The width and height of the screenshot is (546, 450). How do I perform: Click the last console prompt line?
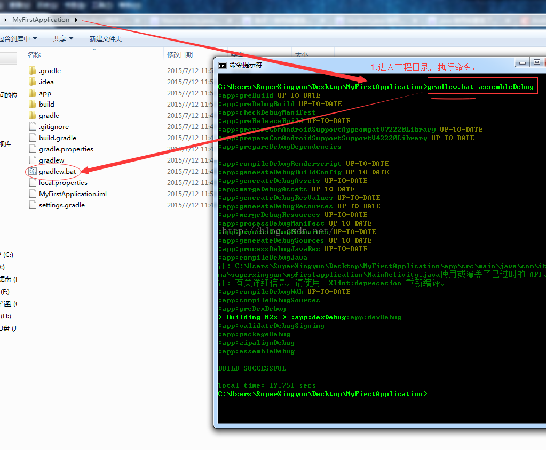pos(322,394)
